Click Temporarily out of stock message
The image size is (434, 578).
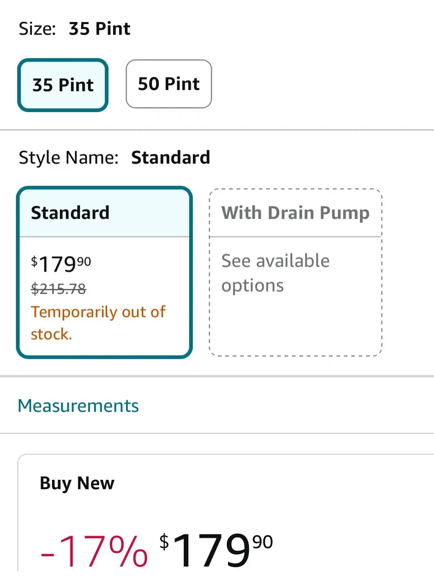98,323
